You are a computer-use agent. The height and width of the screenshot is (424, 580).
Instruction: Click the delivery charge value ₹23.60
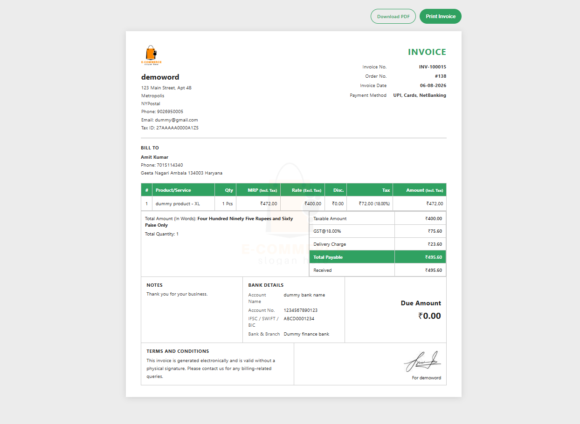[x=435, y=244]
